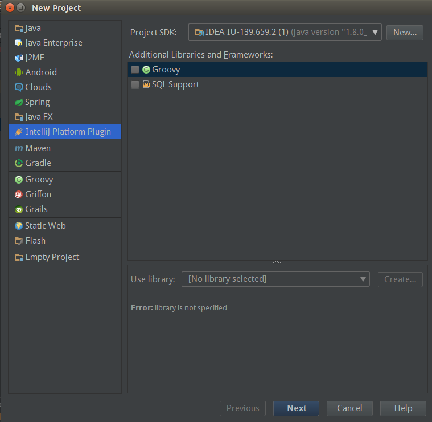Enable the Groovy framework checkbox

[135, 70]
